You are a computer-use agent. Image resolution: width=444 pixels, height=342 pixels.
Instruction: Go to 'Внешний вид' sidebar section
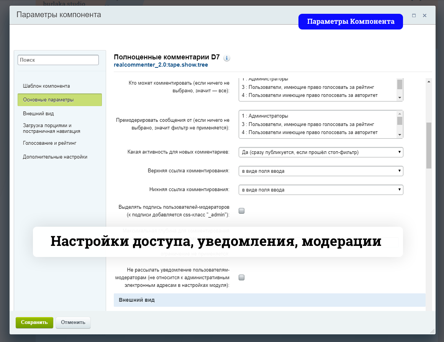pos(38,114)
